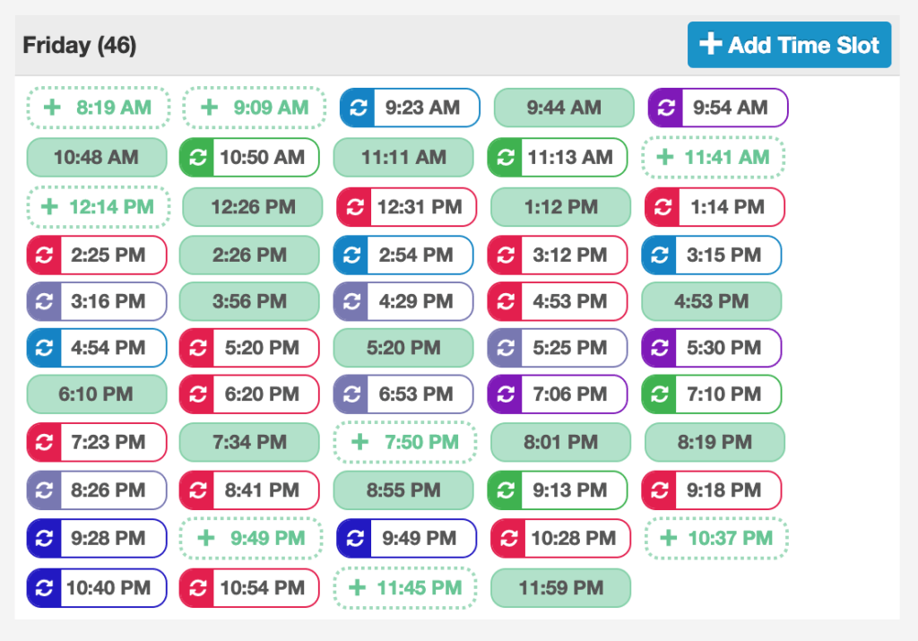
Task: Click the green refresh icon on 10:50 AM
Action: 197,158
